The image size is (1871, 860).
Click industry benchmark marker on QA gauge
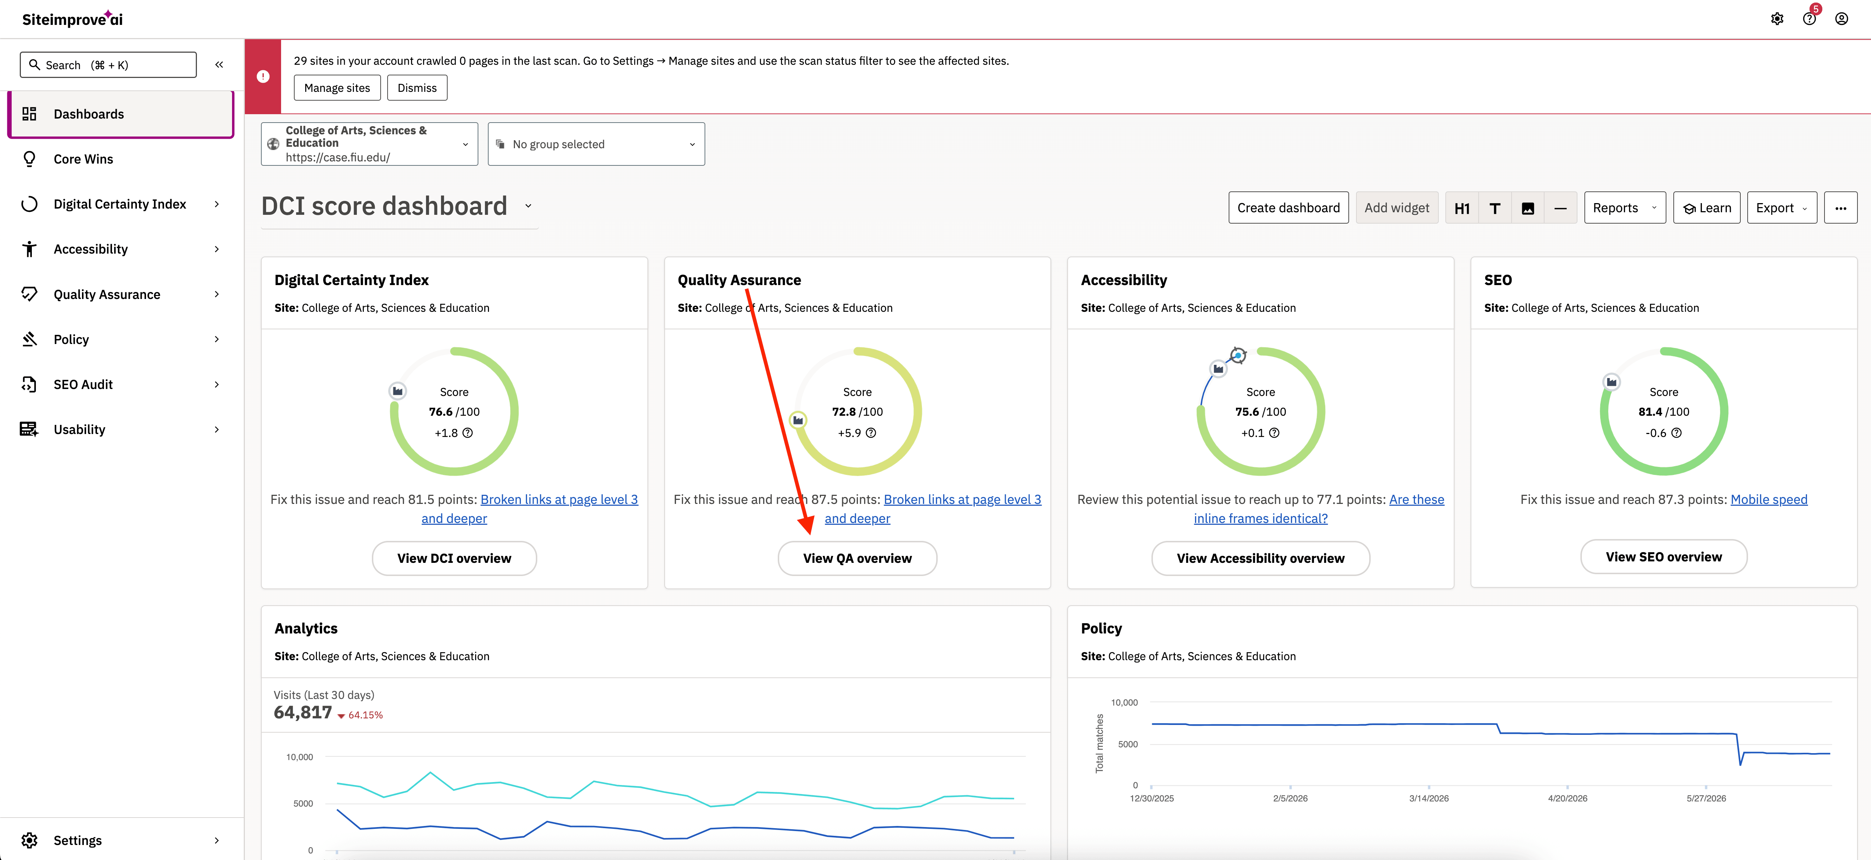pos(798,420)
